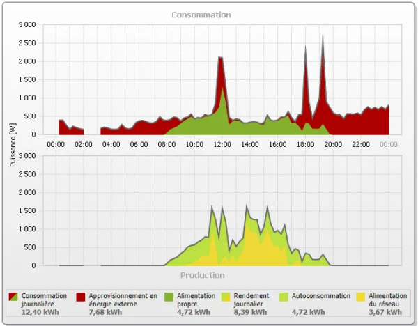Viewport: 418px width, 326px height.
Task: Click the greyed 00:00 label at axis end
Action: 388,145
